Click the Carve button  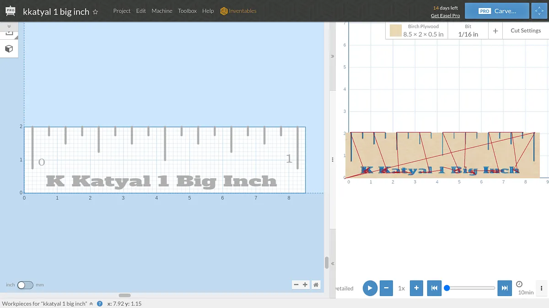point(497,11)
